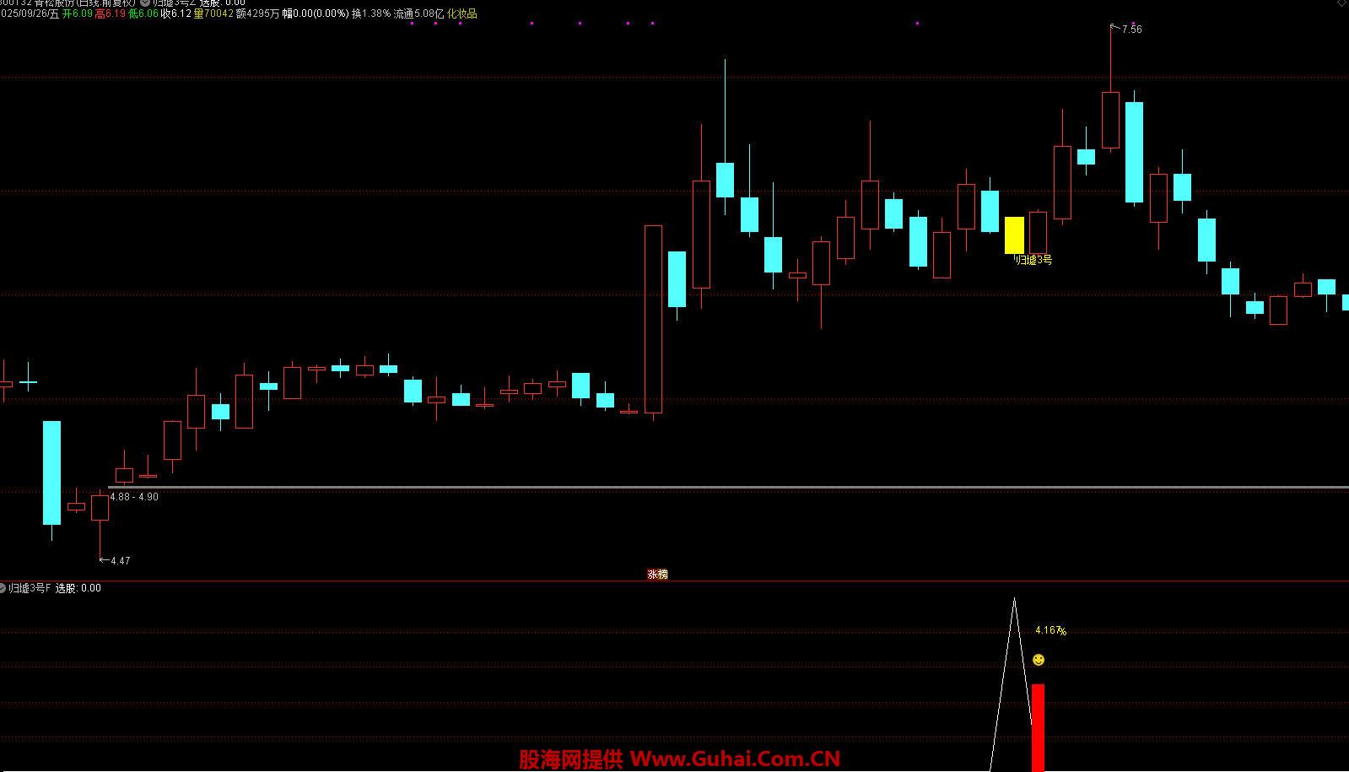Select the large cyan candlestick above the 4.88 line
The height and width of the screenshot is (772, 1349).
52,472
